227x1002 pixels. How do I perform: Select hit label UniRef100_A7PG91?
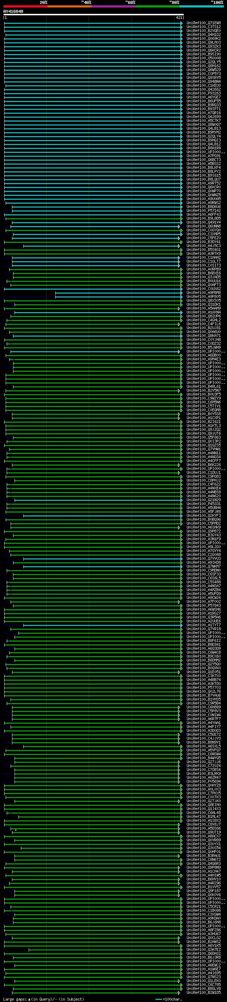(x=204, y=156)
